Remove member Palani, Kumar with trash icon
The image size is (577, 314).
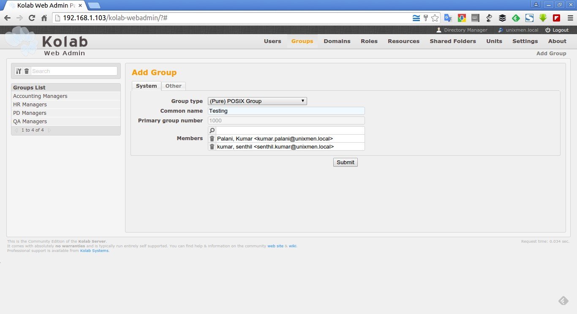click(x=212, y=138)
